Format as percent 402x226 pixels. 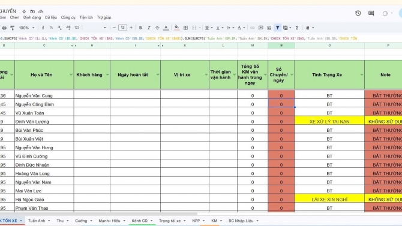tap(51, 28)
